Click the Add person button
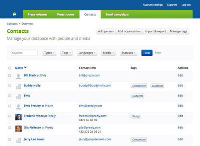This screenshot has height=146, width=200. click(106, 32)
